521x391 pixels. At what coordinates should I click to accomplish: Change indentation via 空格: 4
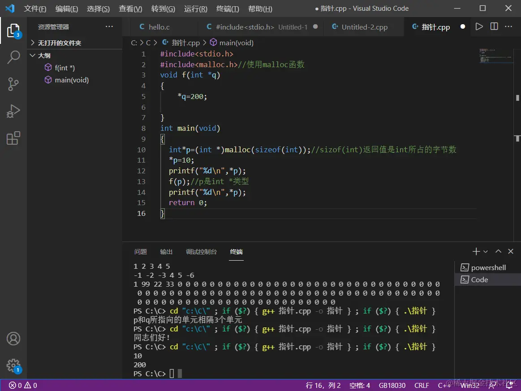pos(360,385)
